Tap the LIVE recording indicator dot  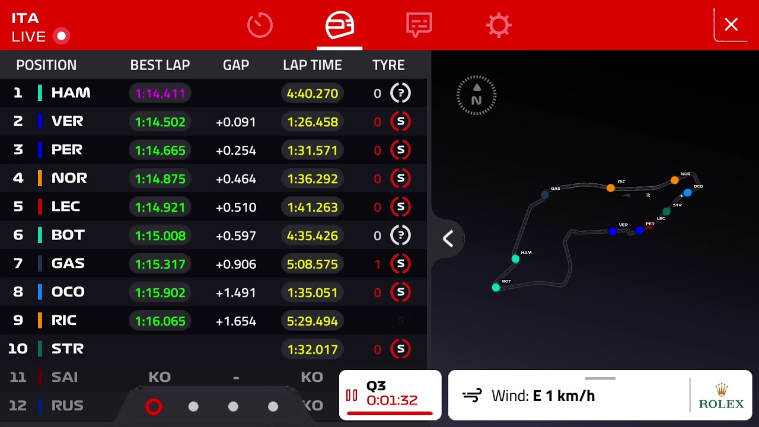coord(62,36)
